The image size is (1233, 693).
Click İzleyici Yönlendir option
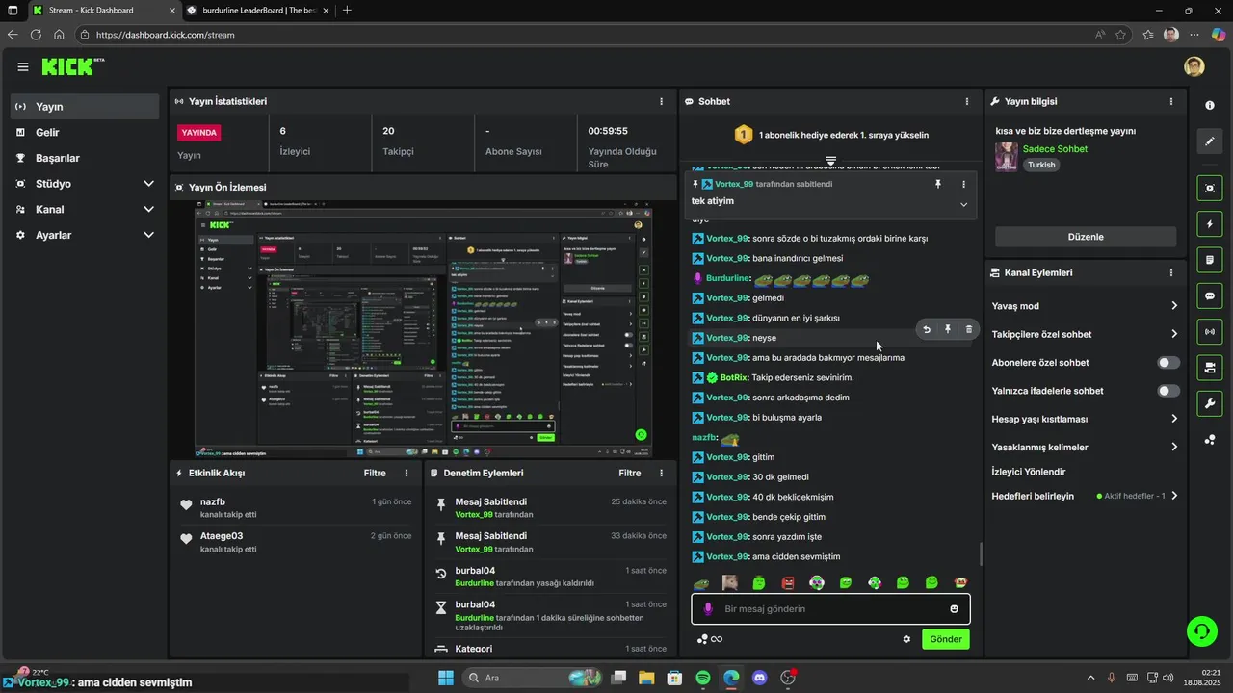pyautogui.click(x=1029, y=472)
